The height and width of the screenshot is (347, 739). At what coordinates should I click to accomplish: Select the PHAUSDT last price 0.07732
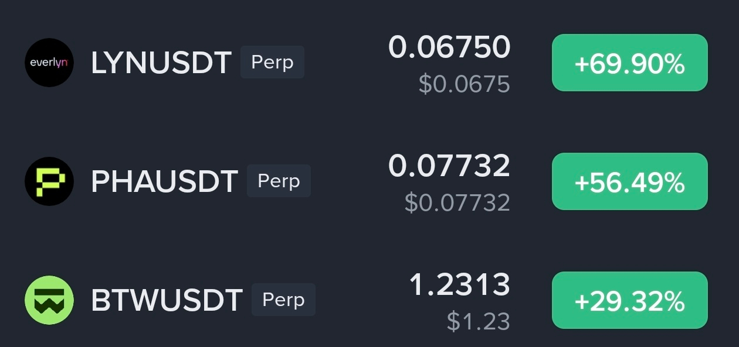pos(449,166)
